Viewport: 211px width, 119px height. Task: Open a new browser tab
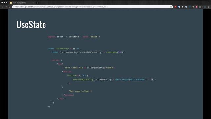point(37,3)
